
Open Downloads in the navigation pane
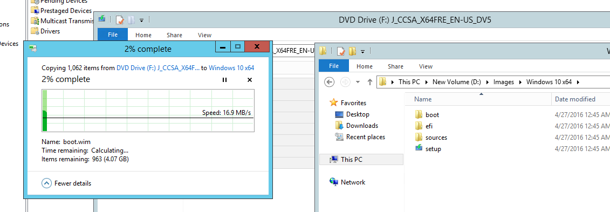[x=362, y=126]
